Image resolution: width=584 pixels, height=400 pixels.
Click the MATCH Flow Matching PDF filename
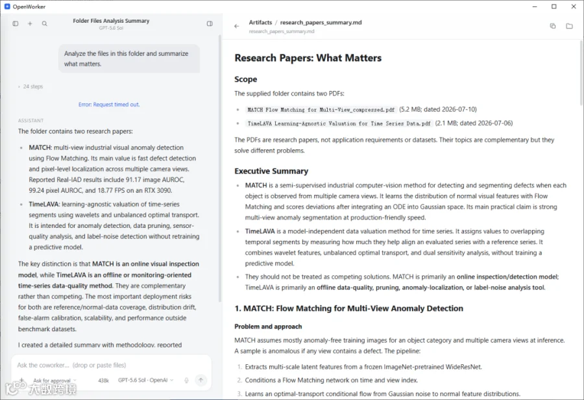click(321, 110)
